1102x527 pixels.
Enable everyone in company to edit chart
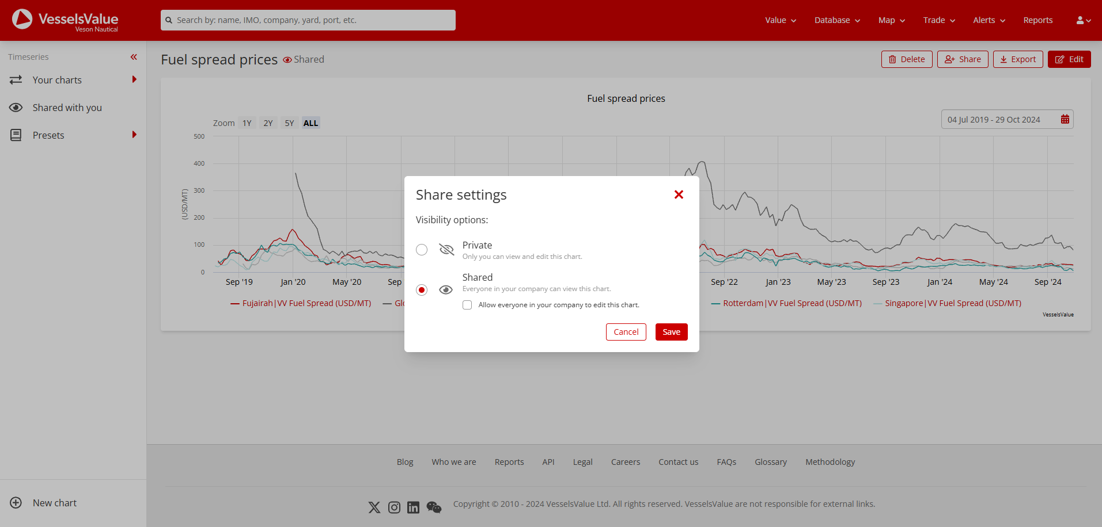467,304
